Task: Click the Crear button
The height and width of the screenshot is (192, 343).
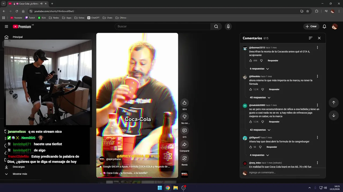Action: click(x=311, y=26)
